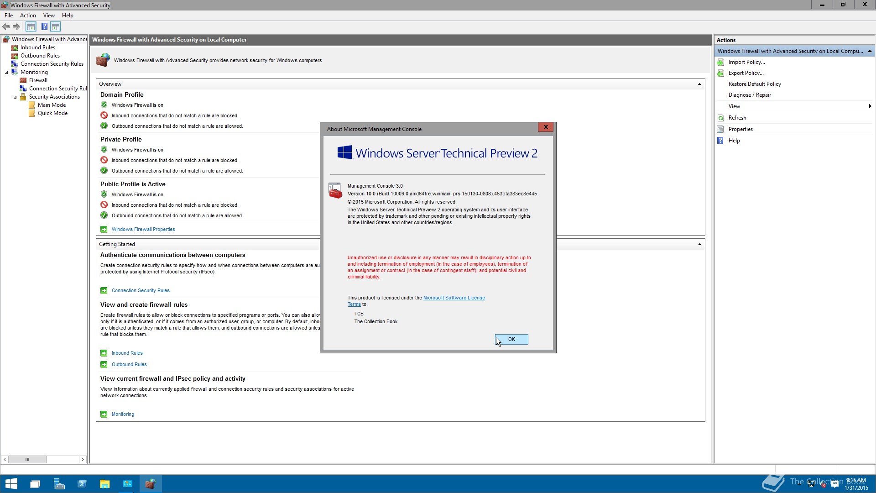876x493 pixels.
Task: Click the Back arrow toolbar icon
Action: [6, 27]
